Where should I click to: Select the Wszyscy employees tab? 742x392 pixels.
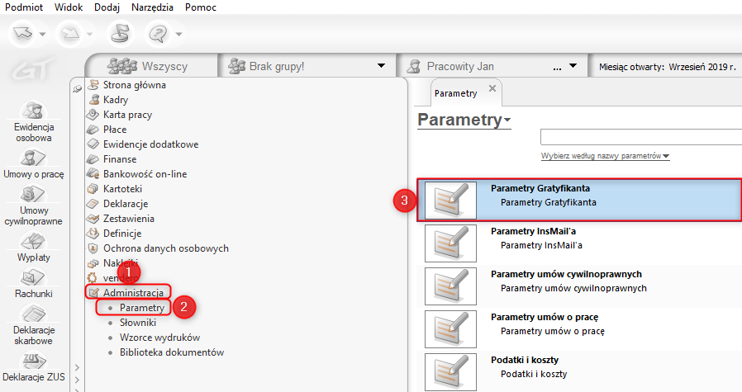pos(152,66)
